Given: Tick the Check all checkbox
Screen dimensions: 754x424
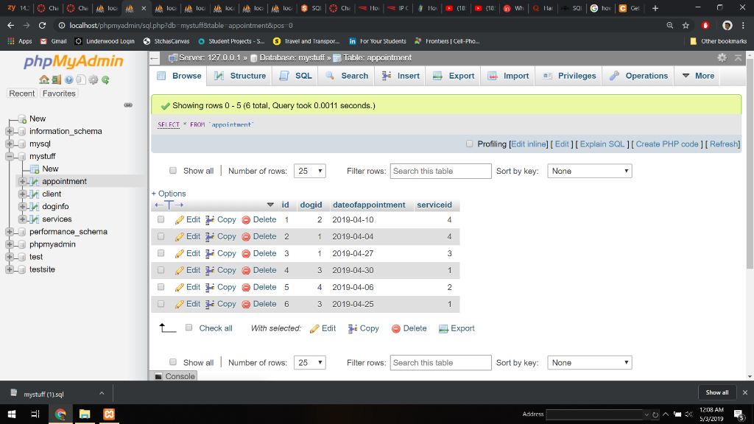Looking at the screenshot, I should (x=189, y=328).
